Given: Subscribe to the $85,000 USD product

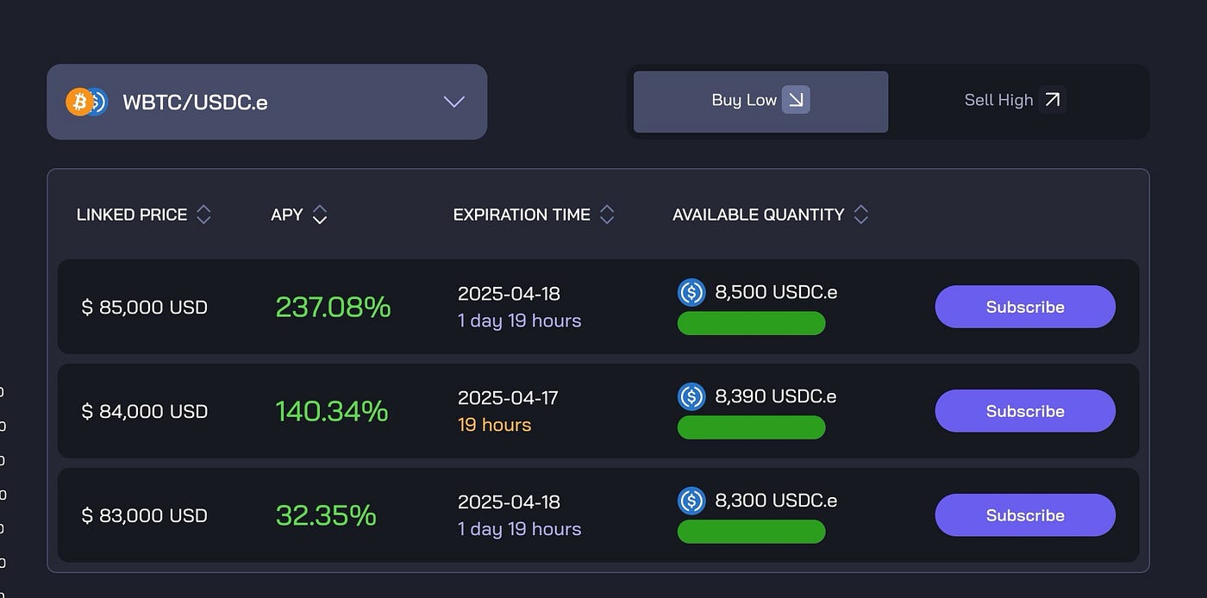Looking at the screenshot, I should (x=1025, y=307).
